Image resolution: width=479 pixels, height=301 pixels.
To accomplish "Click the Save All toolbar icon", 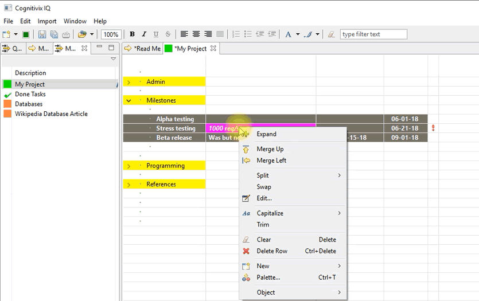I will pyautogui.click(x=54, y=34).
